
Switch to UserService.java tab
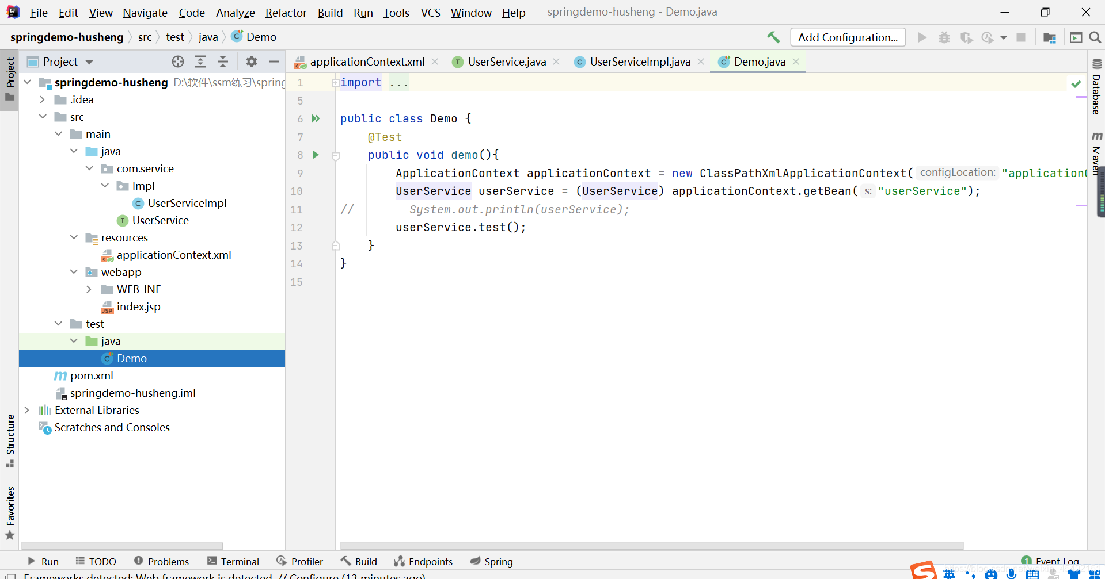tap(507, 62)
